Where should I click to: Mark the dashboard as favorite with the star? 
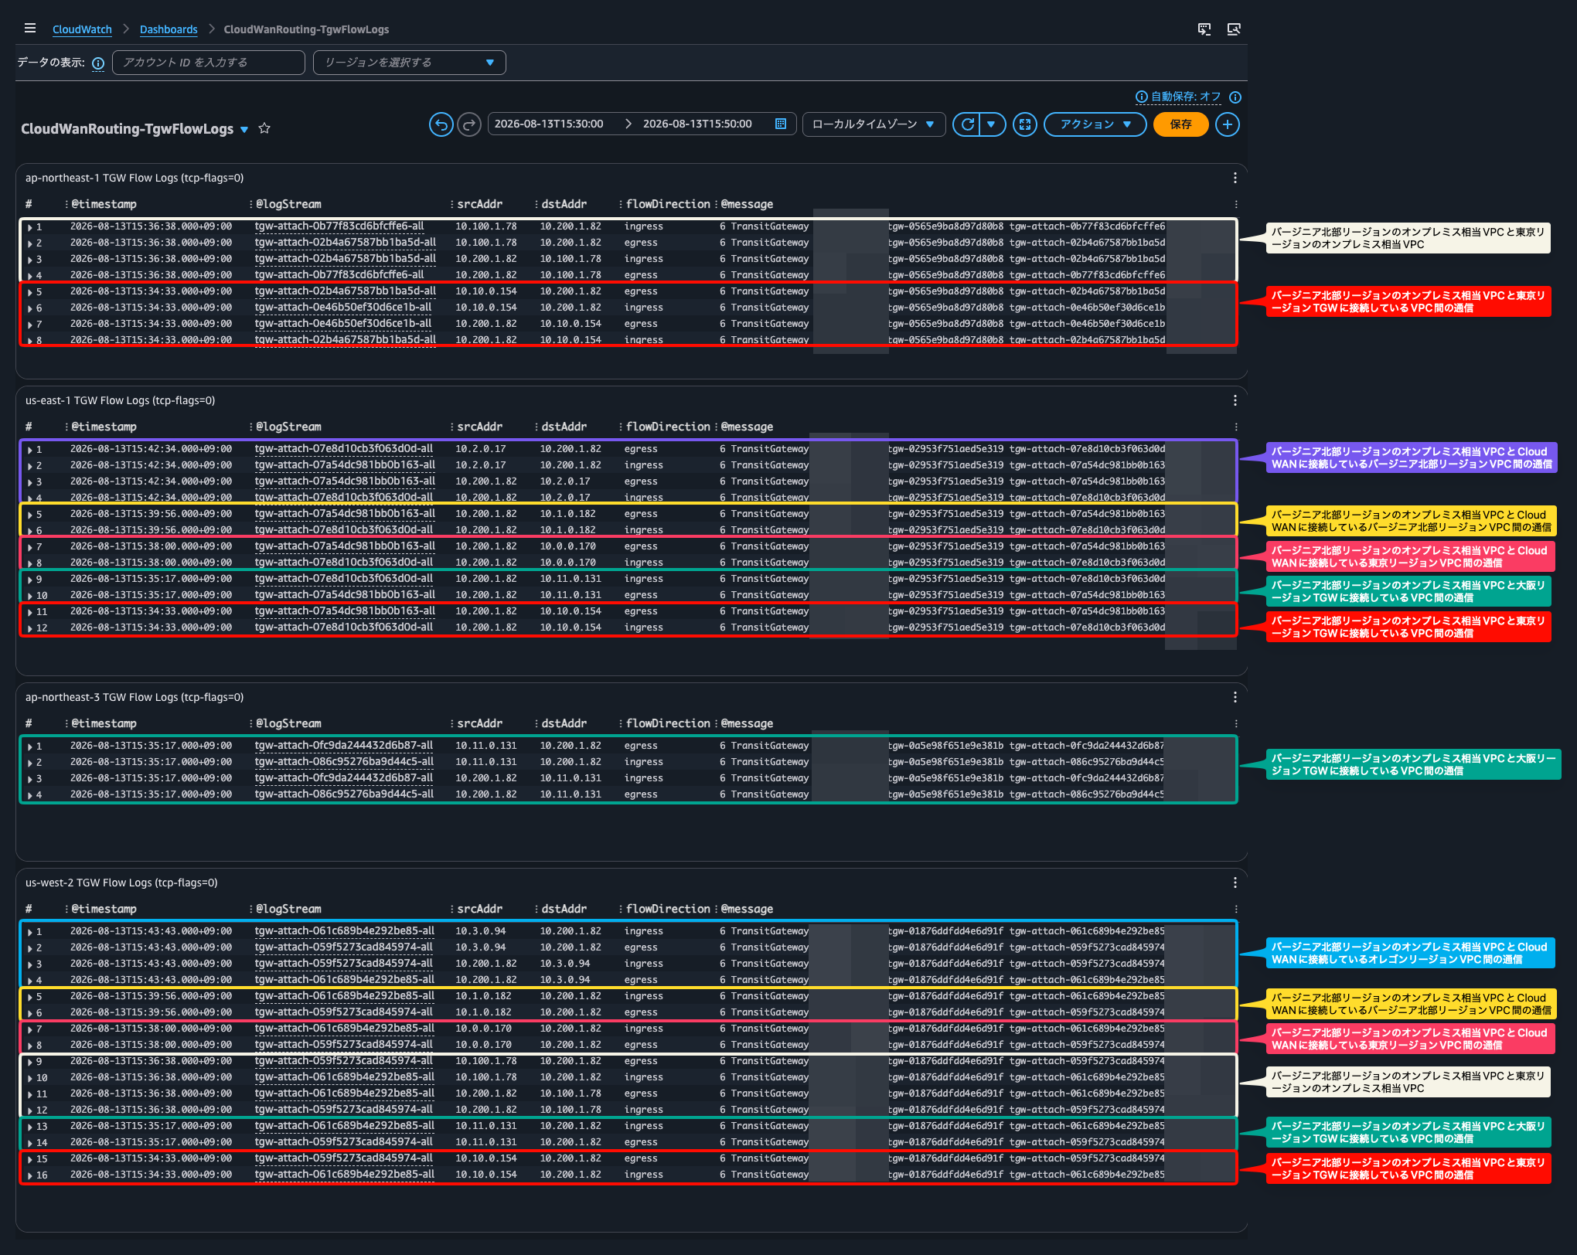pyautogui.click(x=264, y=128)
